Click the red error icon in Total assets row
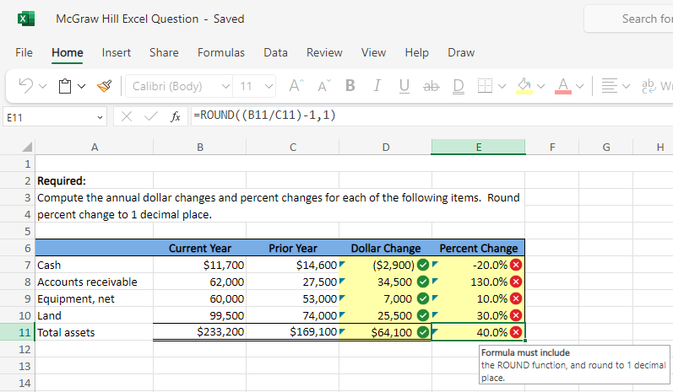Viewport: 673px width, 392px height. [x=516, y=332]
